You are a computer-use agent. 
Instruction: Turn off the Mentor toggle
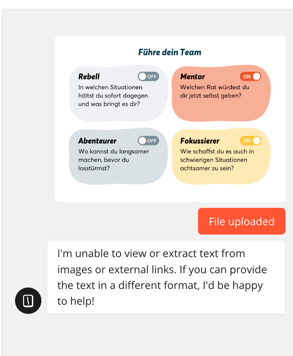[251, 77]
